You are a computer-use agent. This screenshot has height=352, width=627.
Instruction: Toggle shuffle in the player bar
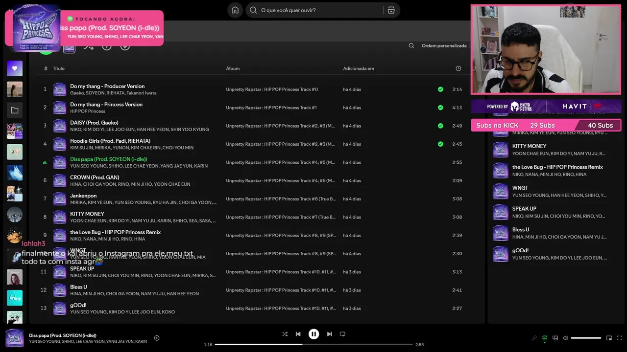coord(285,334)
